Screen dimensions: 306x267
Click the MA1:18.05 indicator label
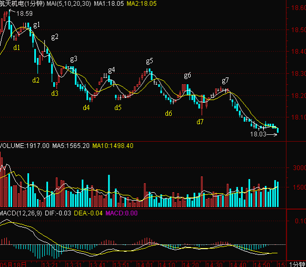pos(108,4)
